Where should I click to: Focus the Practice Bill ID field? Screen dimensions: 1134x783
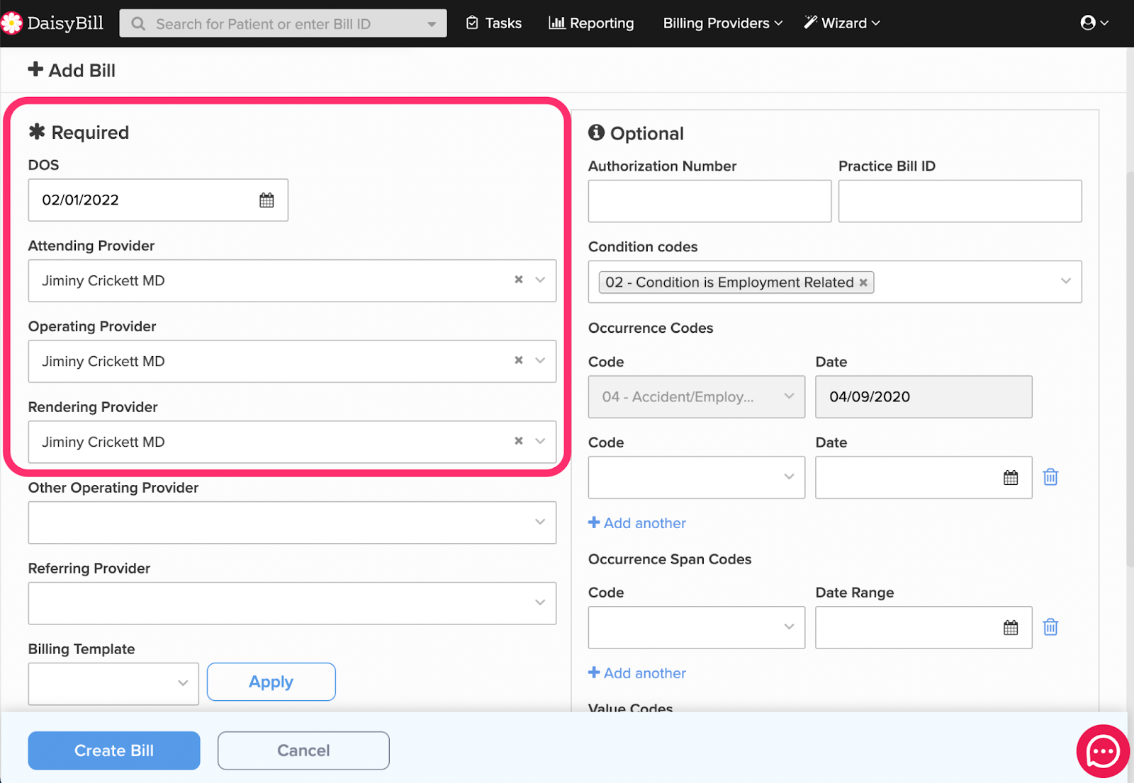click(960, 201)
